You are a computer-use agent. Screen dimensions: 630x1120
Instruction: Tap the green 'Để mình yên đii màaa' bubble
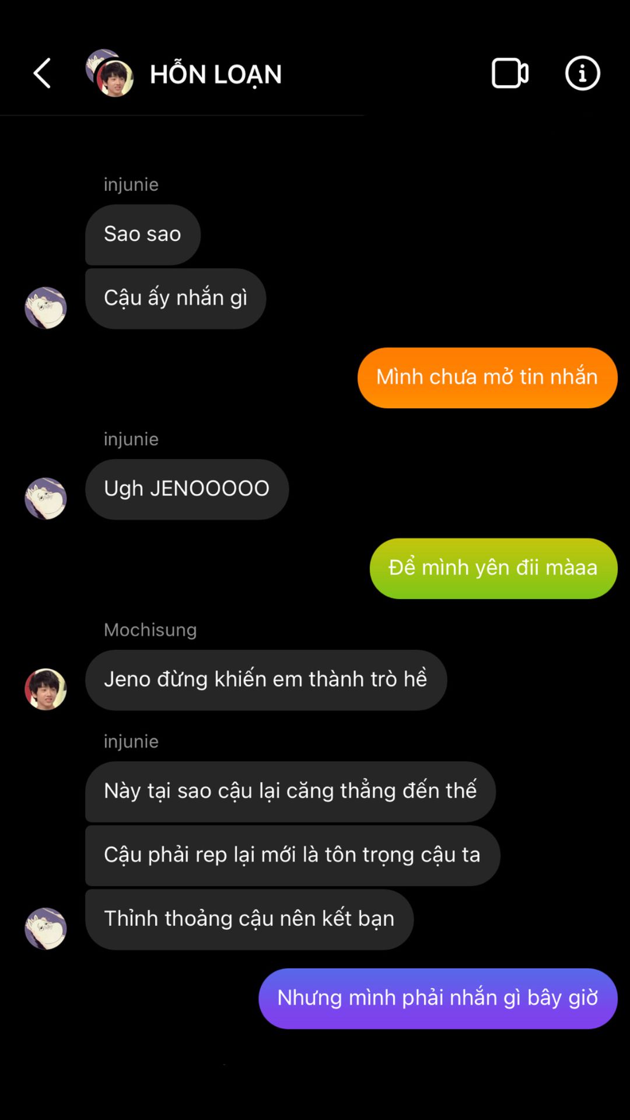(494, 568)
